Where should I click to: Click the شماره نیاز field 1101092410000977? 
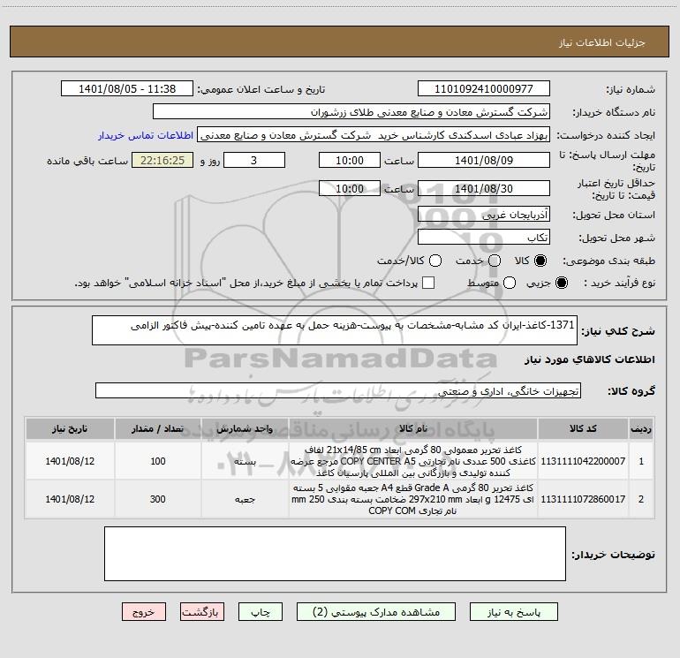point(484,88)
